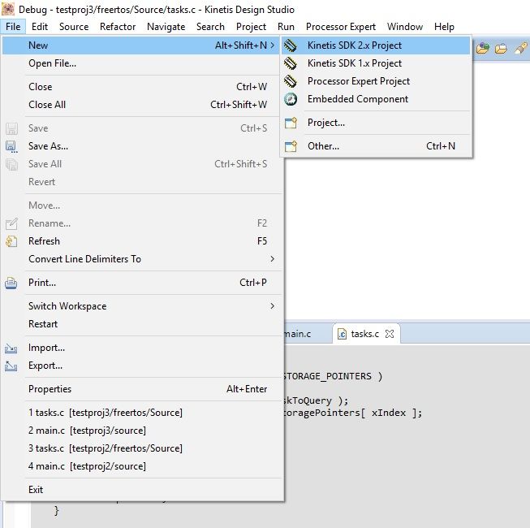Image resolution: width=530 pixels, height=528 pixels.
Task: Choose Print... menu entry
Action: 142,283
